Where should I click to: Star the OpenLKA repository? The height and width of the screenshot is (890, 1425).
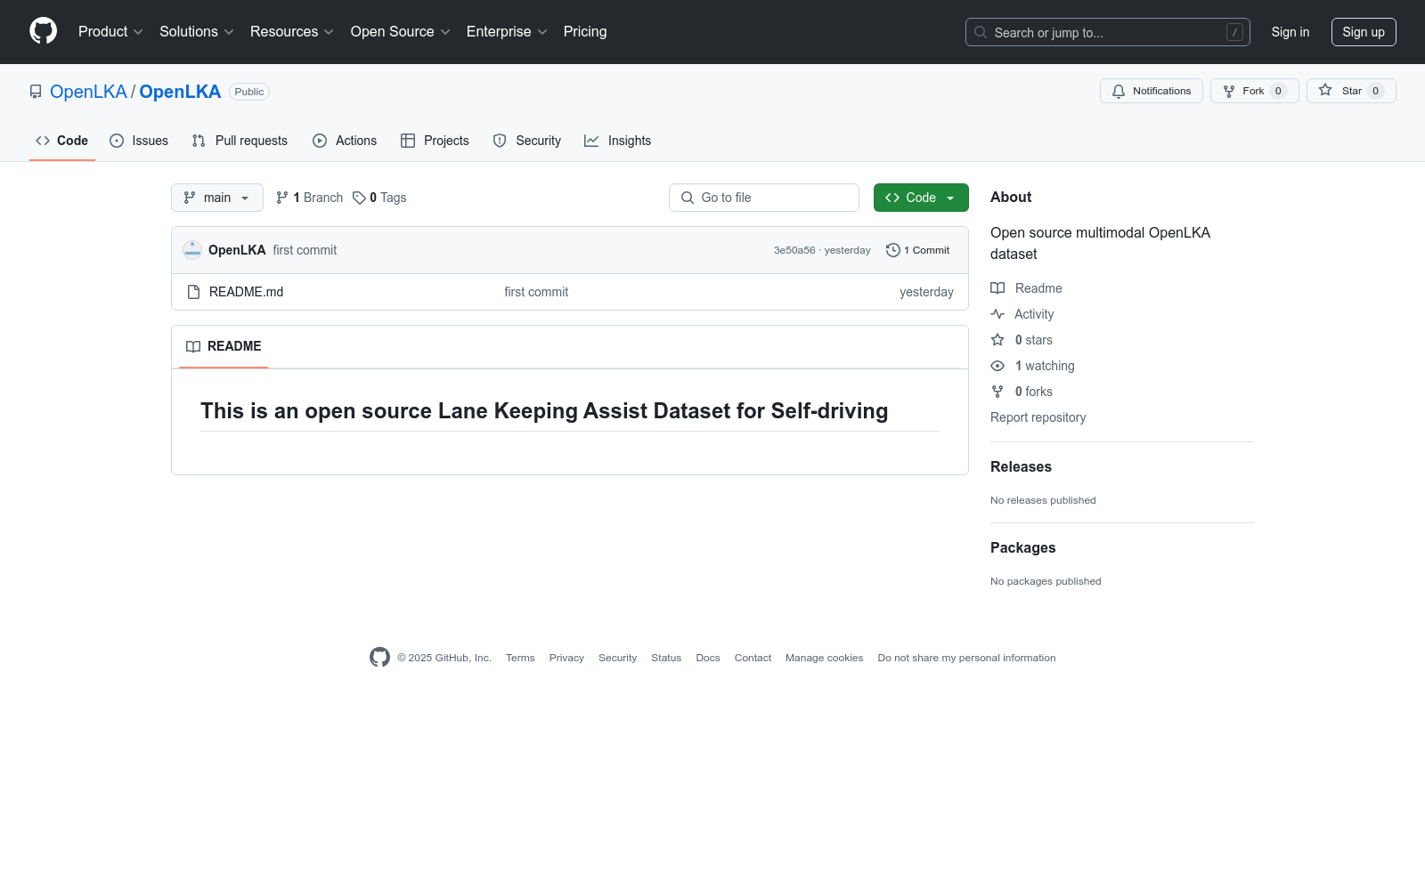coord(1351,91)
